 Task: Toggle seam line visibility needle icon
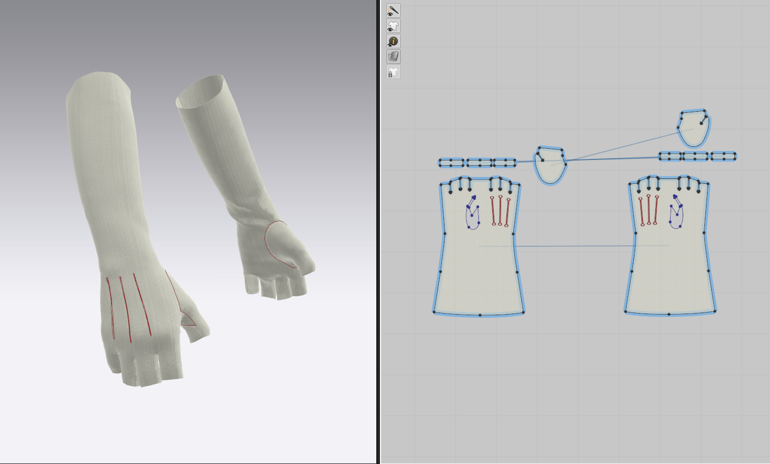(393, 11)
